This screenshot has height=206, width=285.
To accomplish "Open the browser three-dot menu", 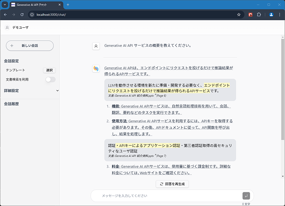I will [x=280, y=15].
